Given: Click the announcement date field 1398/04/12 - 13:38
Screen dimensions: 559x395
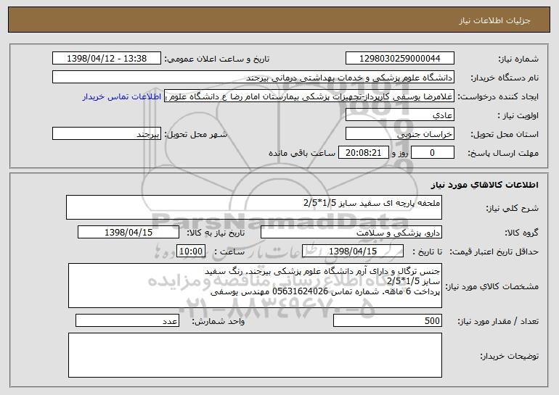Looking at the screenshot, I should [107, 59].
